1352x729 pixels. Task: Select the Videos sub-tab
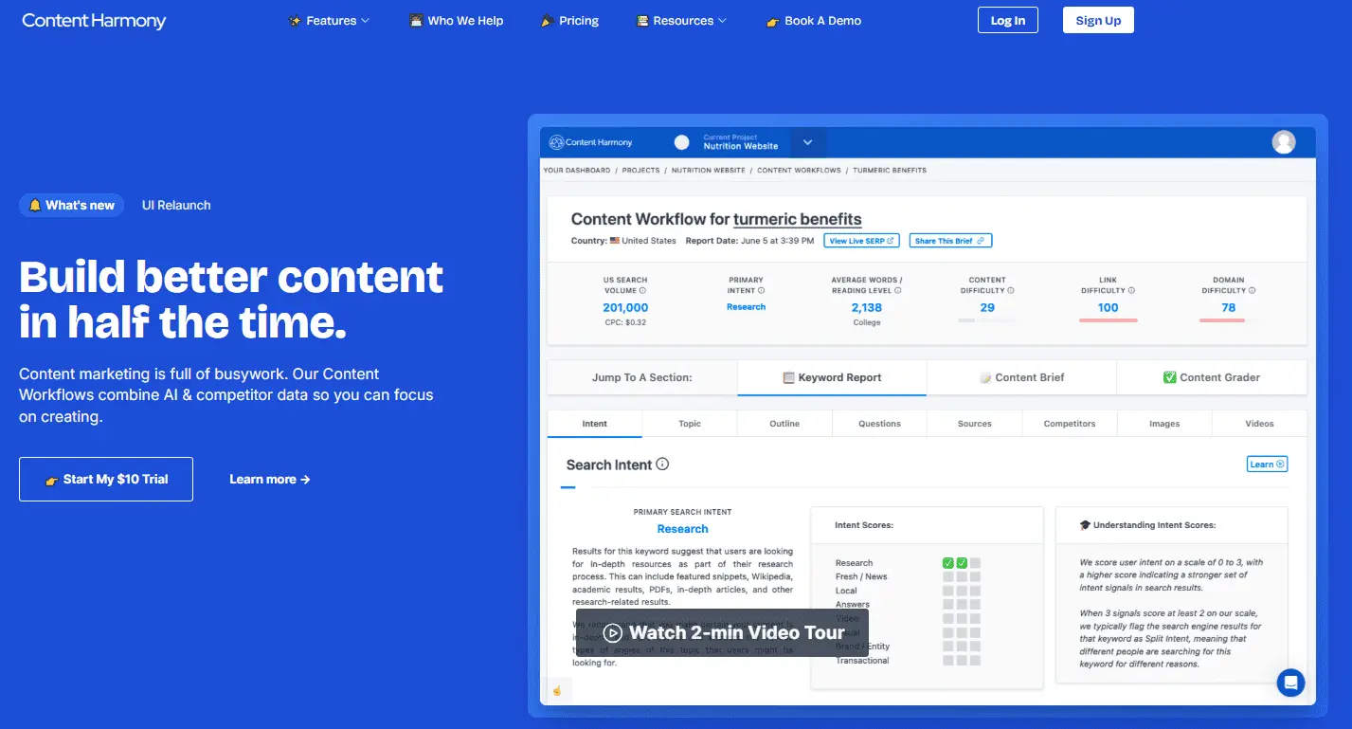click(x=1259, y=424)
